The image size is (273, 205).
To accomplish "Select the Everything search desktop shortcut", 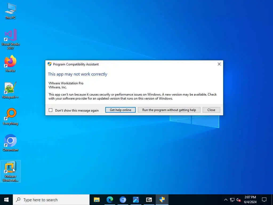I will point(10,116).
